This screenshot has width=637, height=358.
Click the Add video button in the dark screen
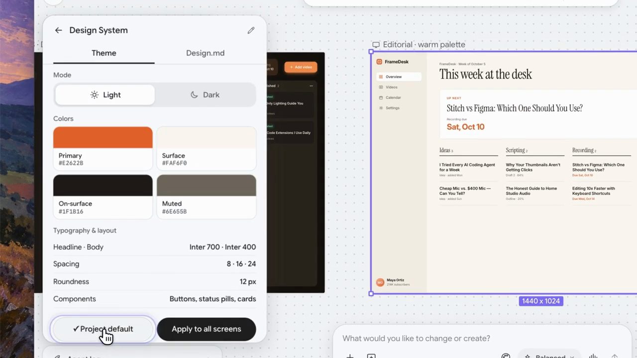(x=301, y=67)
